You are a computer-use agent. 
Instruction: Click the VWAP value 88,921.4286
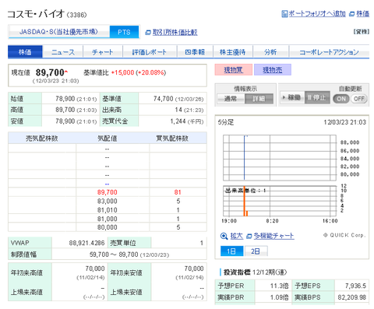pos(86,243)
